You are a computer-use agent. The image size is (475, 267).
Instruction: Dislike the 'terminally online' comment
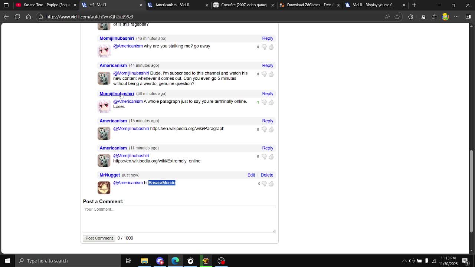pos(264,102)
